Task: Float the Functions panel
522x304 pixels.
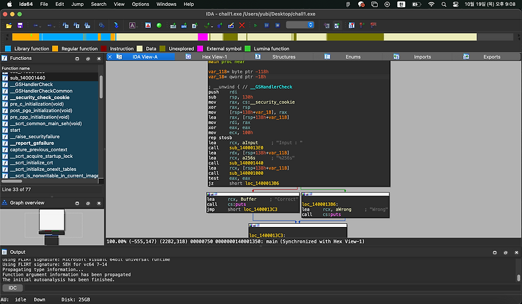Action: (x=89, y=58)
